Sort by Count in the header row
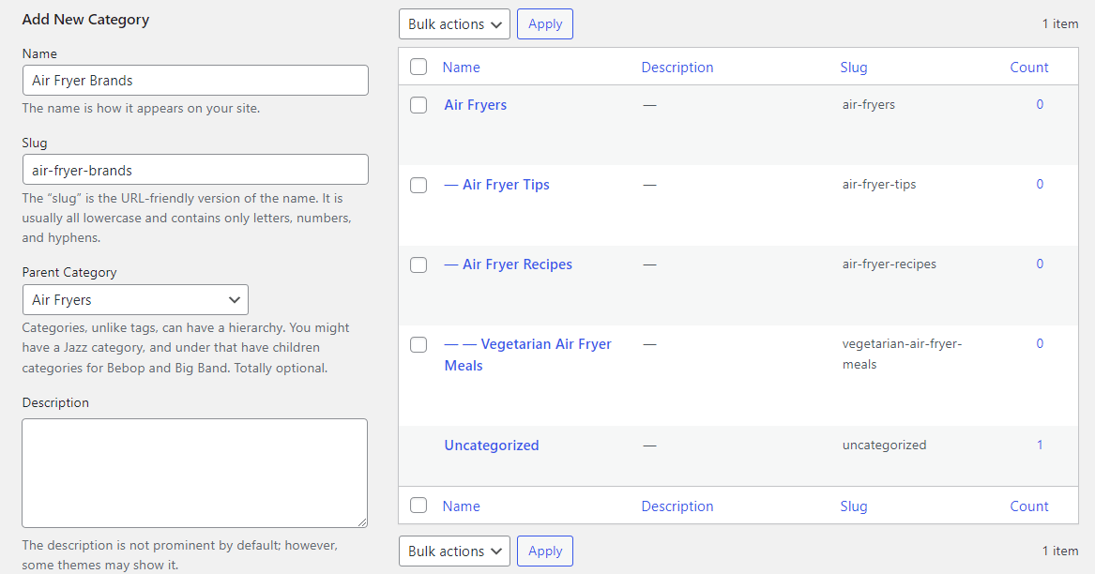Screen dimensions: 1095x574 pyautogui.click(x=1029, y=67)
